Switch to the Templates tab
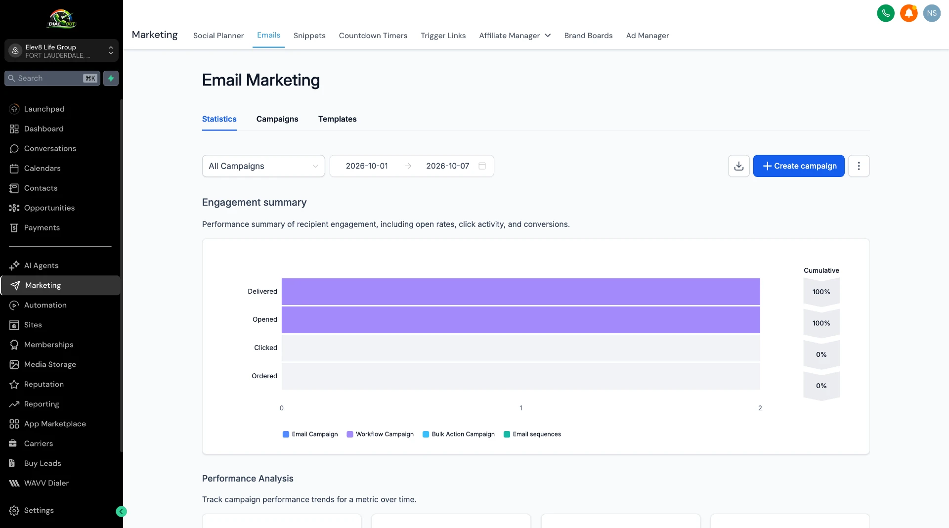 click(x=338, y=119)
